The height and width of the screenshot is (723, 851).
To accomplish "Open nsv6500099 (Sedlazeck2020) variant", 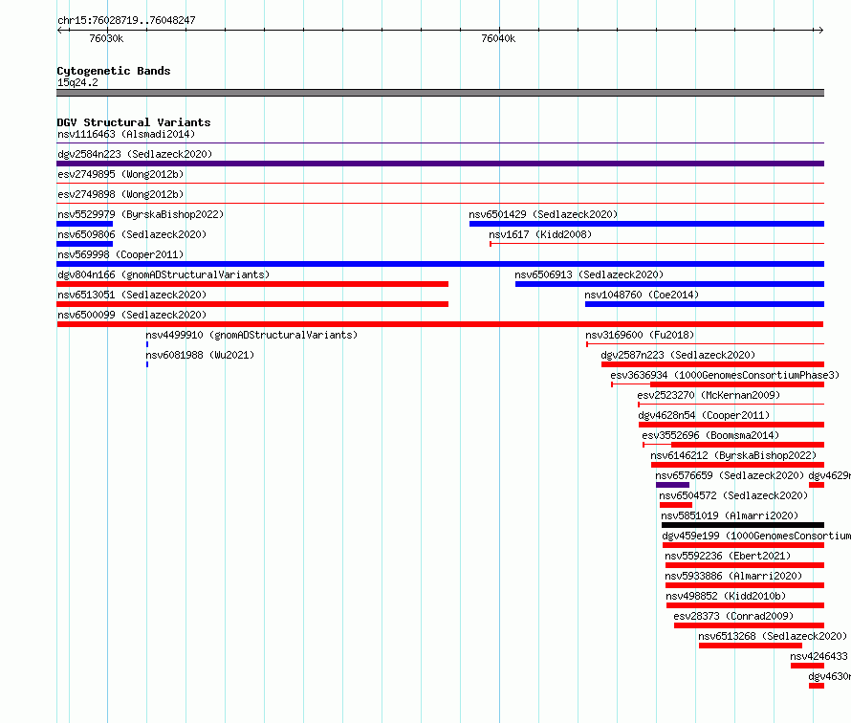I will [x=132, y=315].
